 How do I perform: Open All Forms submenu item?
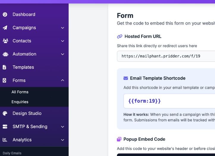20,92
